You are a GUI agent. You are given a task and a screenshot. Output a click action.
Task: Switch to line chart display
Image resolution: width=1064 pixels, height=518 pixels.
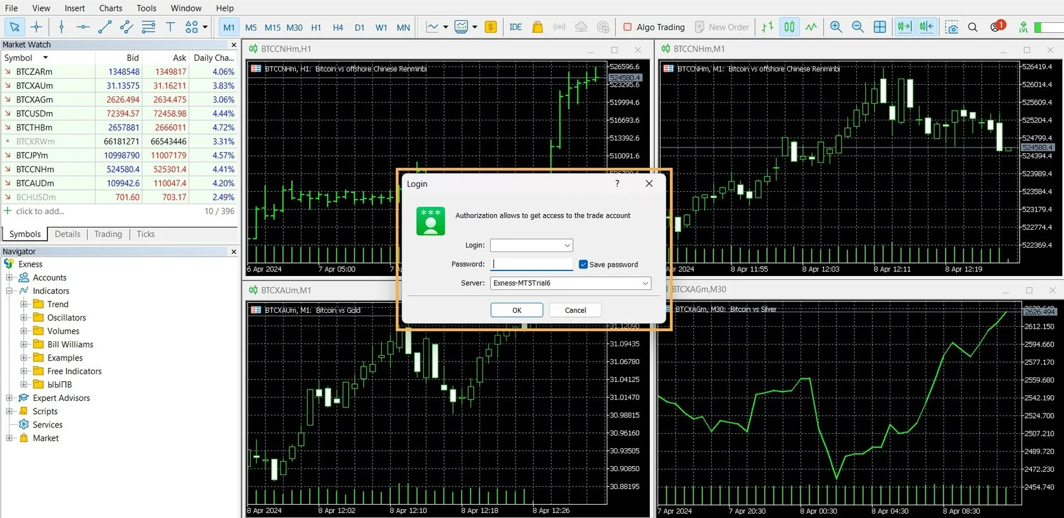(x=811, y=27)
